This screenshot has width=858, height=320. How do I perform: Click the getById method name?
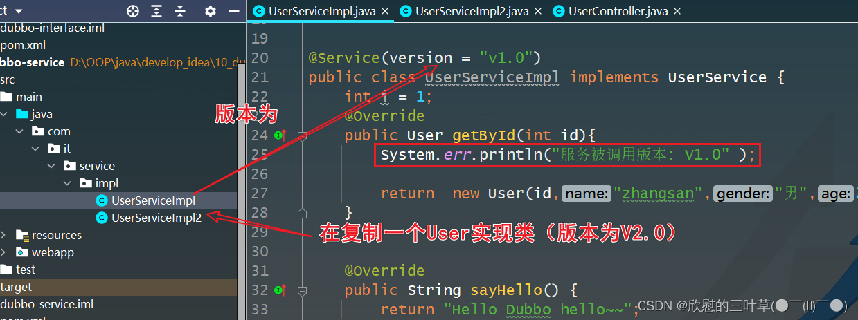click(x=483, y=135)
